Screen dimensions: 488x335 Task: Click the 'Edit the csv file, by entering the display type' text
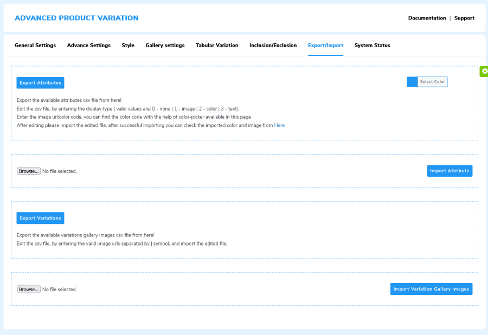click(127, 109)
